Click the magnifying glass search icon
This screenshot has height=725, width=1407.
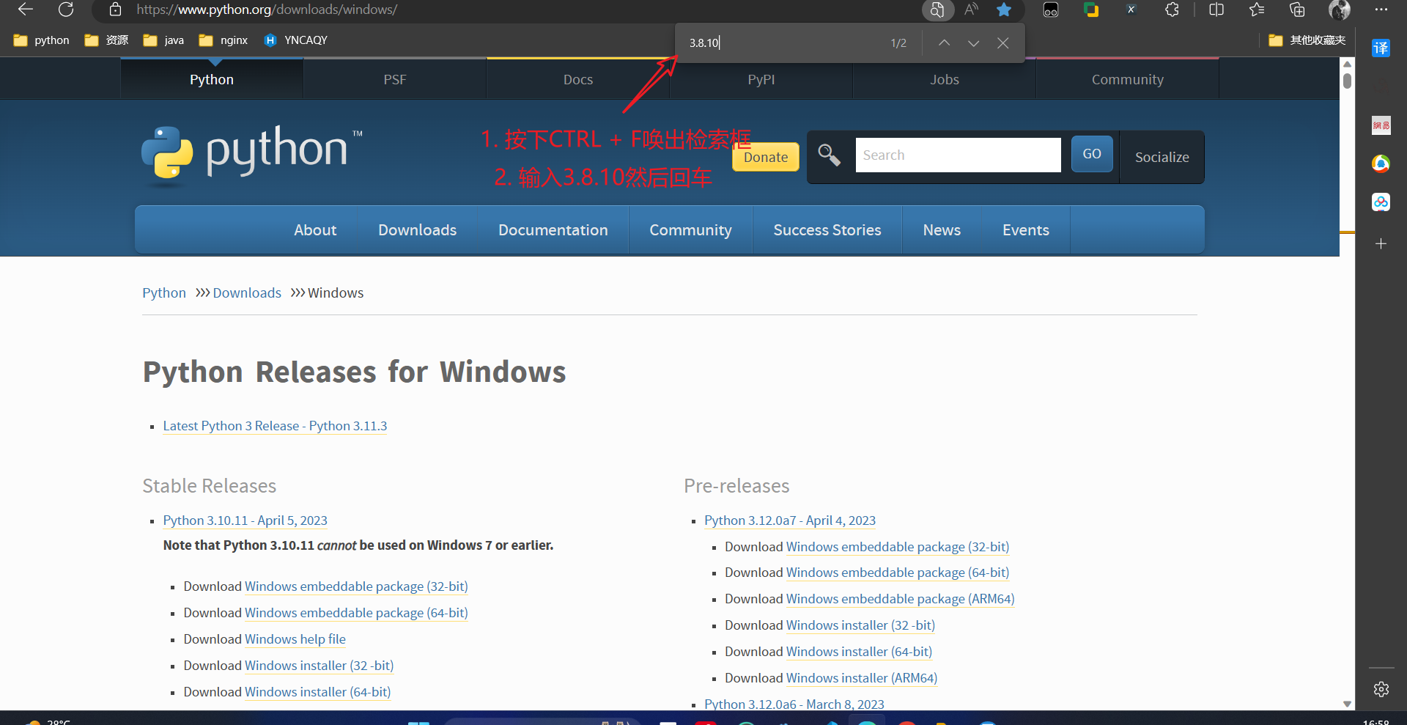(x=829, y=155)
